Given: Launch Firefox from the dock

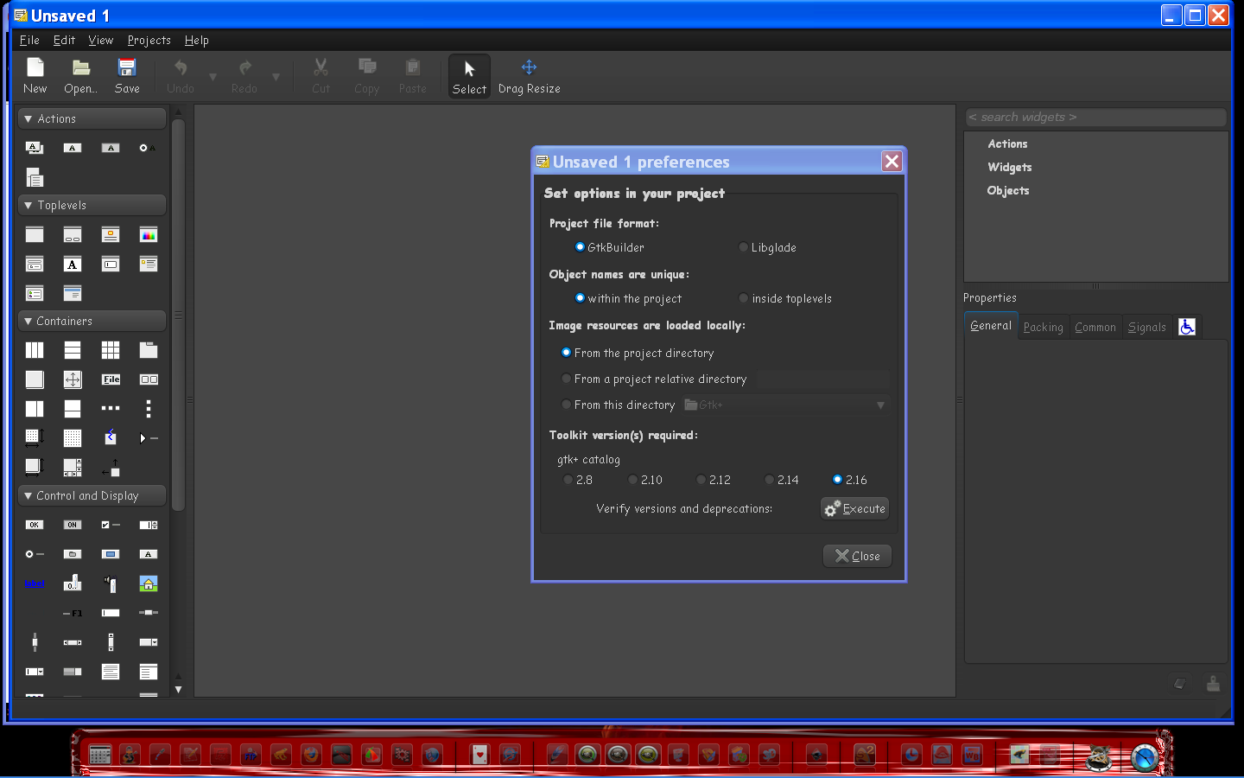Looking at the screenshot, I should pyautogui.click(x=311, y=755).
